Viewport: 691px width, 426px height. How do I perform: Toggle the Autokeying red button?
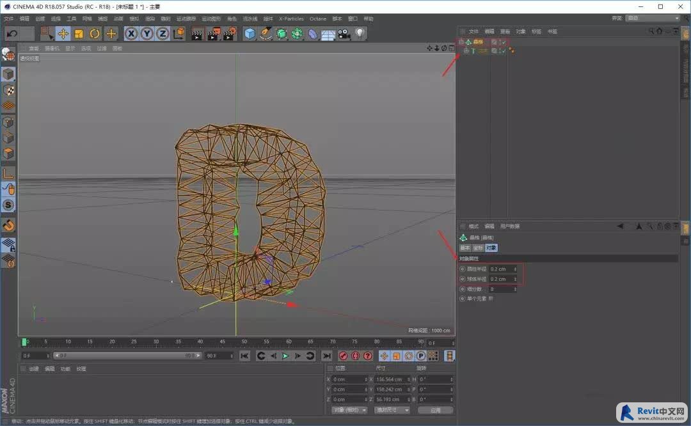point(355,356)
